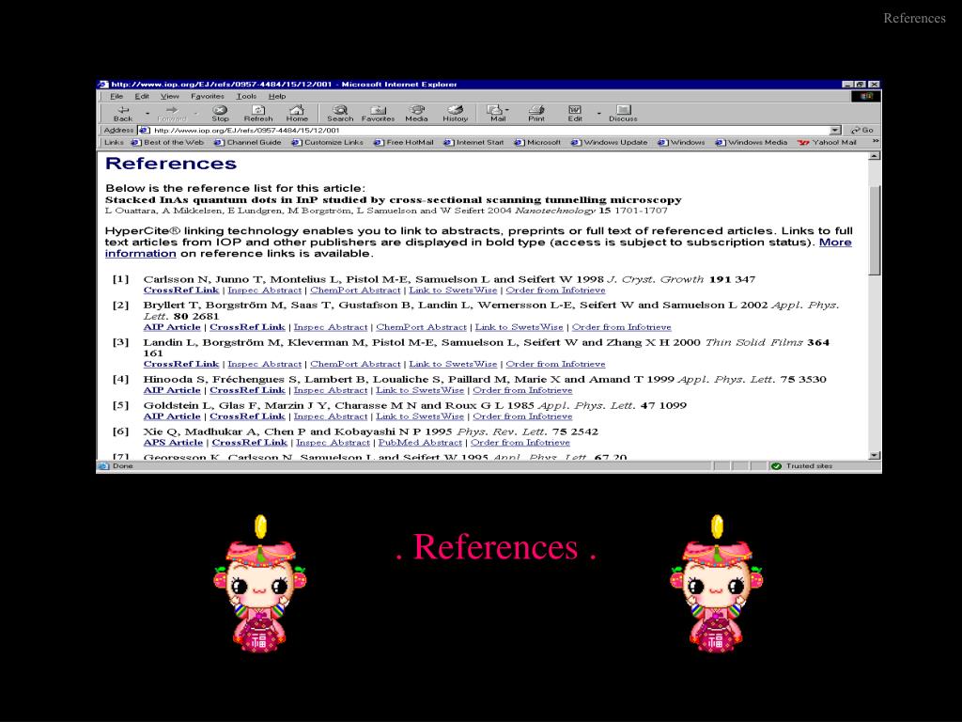Open the Search toolbar button
The image size is (962, 722).
(x=340, y=113)
